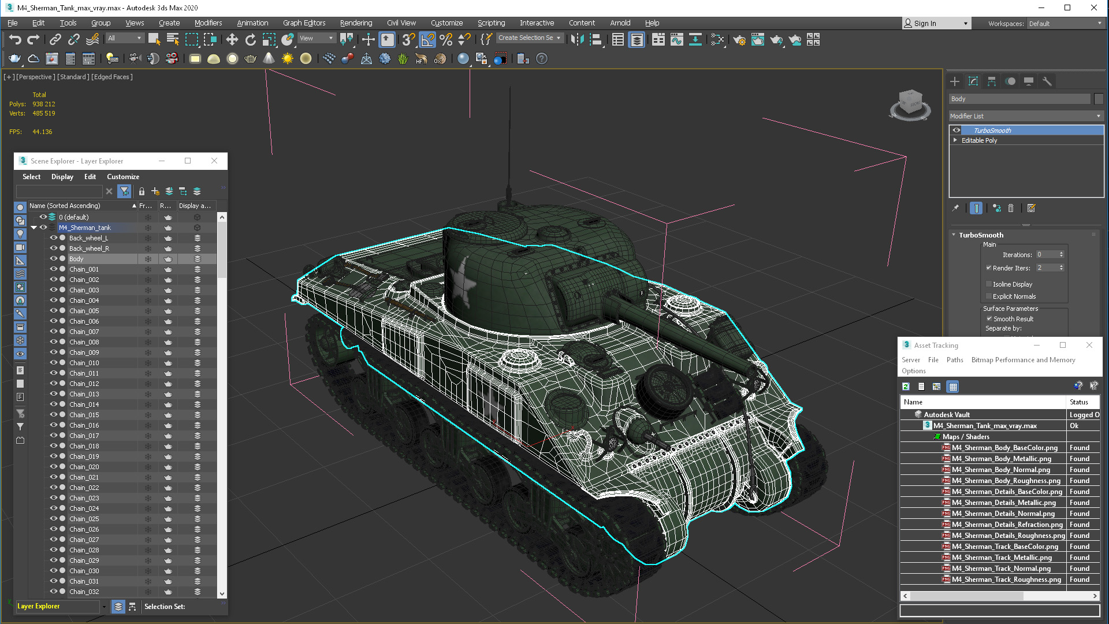Click the Perspective viewport label

pos(36,77)
